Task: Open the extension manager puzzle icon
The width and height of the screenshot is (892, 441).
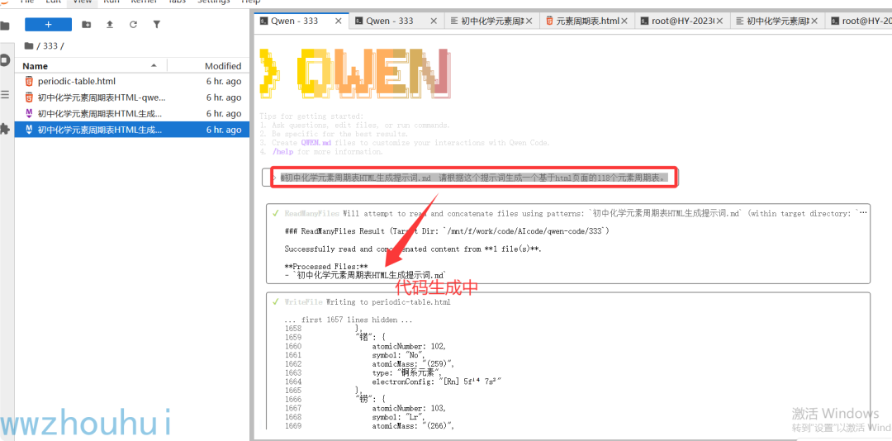Action: pos(5,129)
